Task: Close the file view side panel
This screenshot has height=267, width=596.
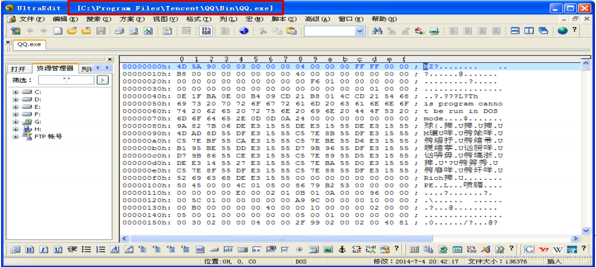Action: point(110,59)
